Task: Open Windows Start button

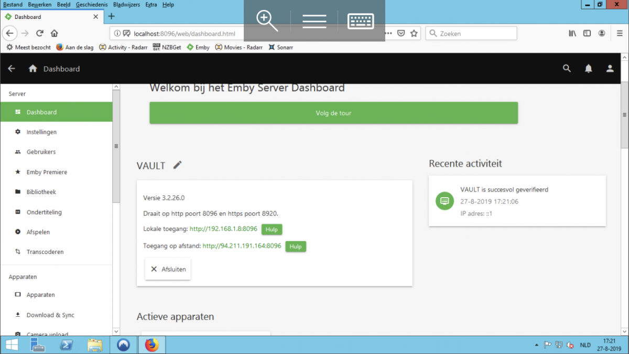Action: (12, 345)
